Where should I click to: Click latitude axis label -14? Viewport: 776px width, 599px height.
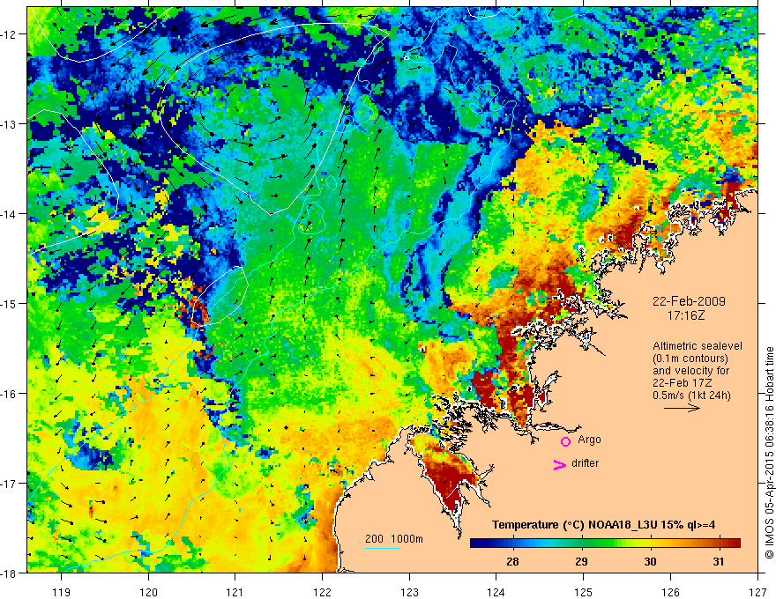(x=10, y=214)
